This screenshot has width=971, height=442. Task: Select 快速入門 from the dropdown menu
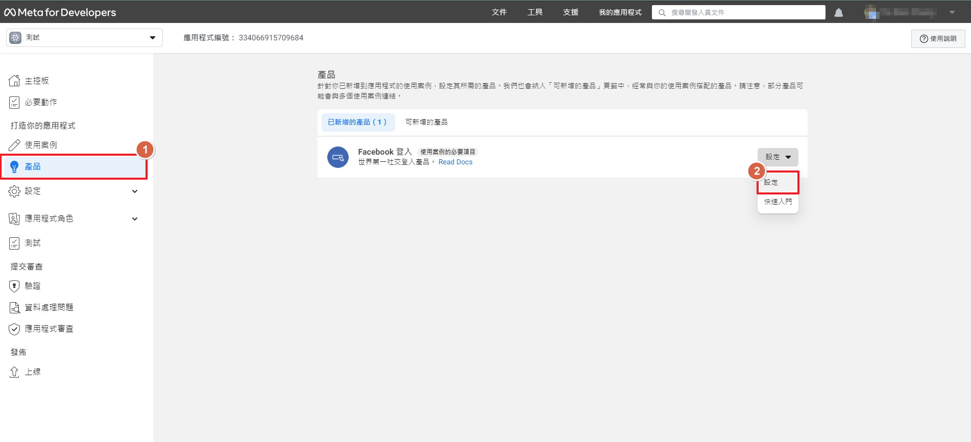(x=778, y=202)
